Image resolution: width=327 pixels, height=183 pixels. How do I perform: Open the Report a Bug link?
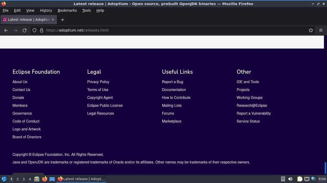pos(172,82)
